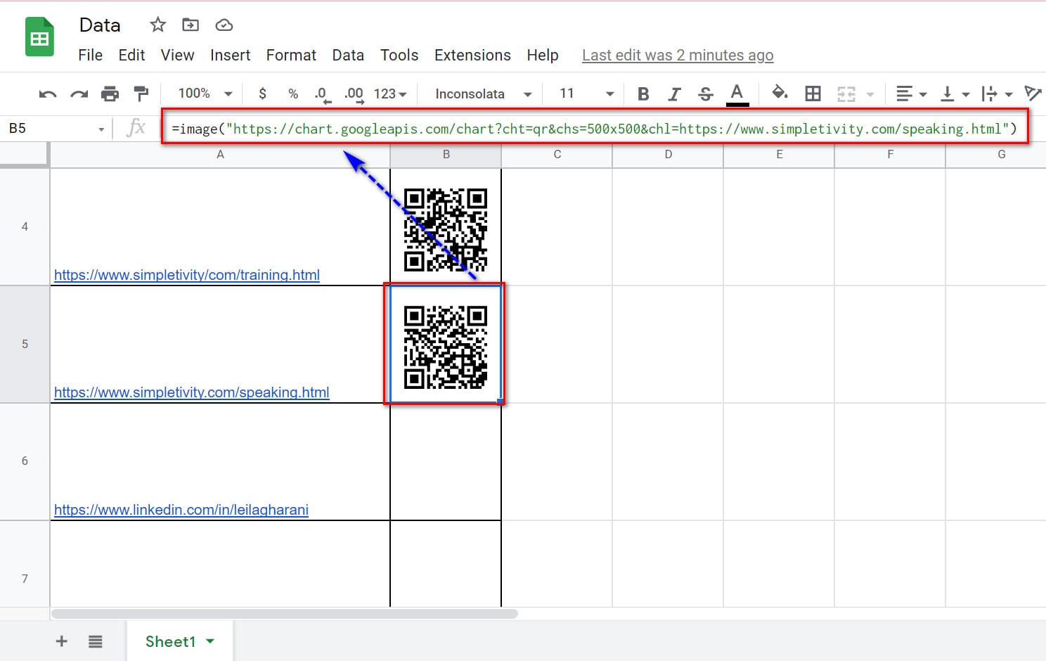The width and height of the screenshot is (1046, 661).
Task: Select row 6 header
Action: [25, 461]
